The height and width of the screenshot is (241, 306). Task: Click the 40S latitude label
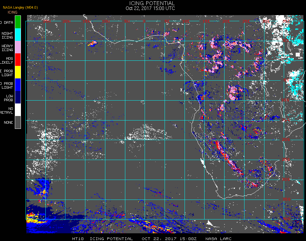tap(287, 219)
